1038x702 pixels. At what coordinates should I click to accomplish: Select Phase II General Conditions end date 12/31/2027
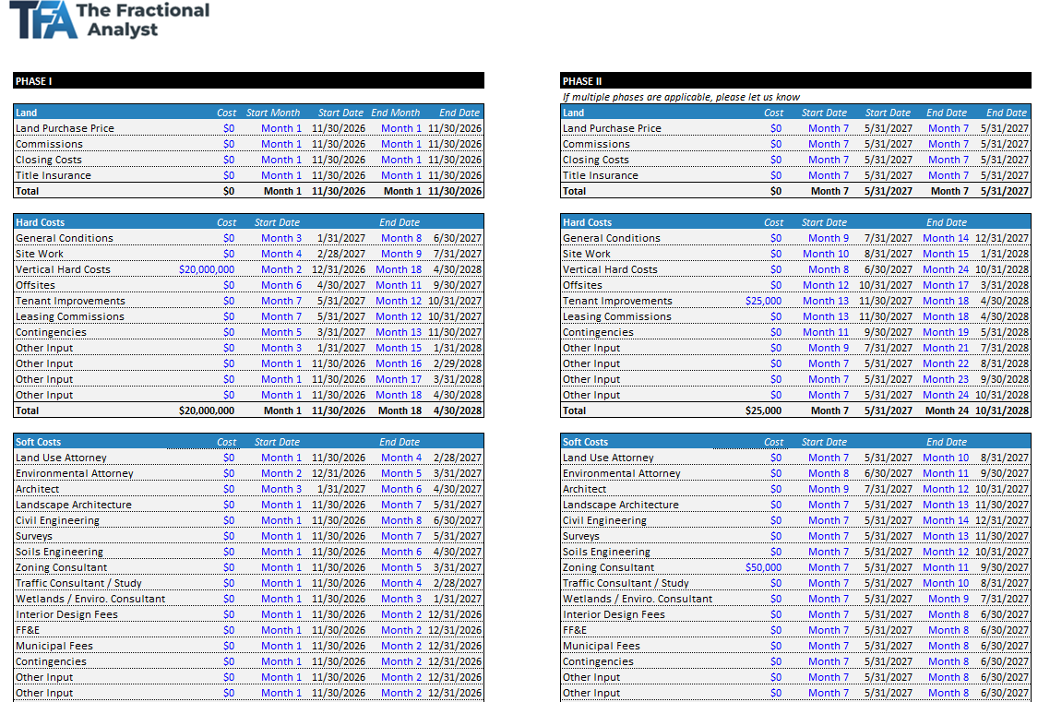tap(1002, 238)
